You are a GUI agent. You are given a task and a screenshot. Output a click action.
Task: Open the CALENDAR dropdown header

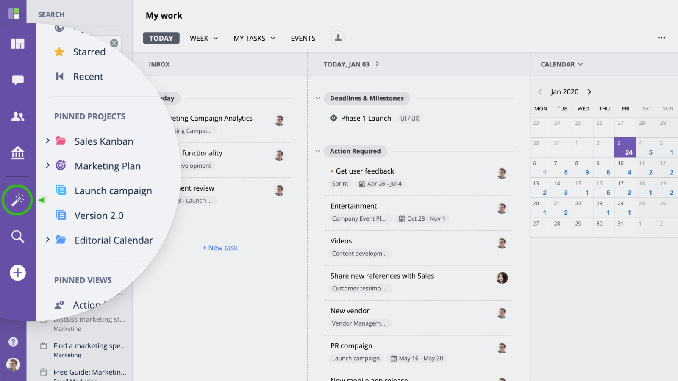pyautogui.click(x=561, y=64)
